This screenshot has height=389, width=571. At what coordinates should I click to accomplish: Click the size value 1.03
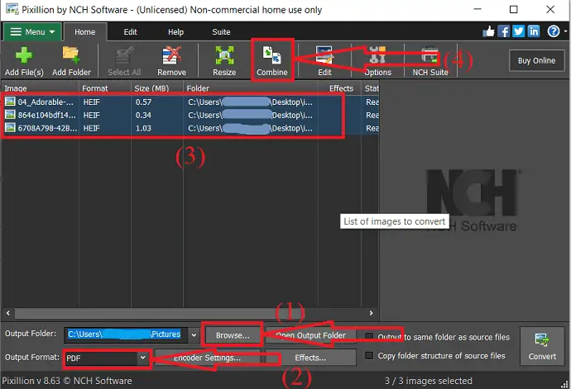(143, 128)
